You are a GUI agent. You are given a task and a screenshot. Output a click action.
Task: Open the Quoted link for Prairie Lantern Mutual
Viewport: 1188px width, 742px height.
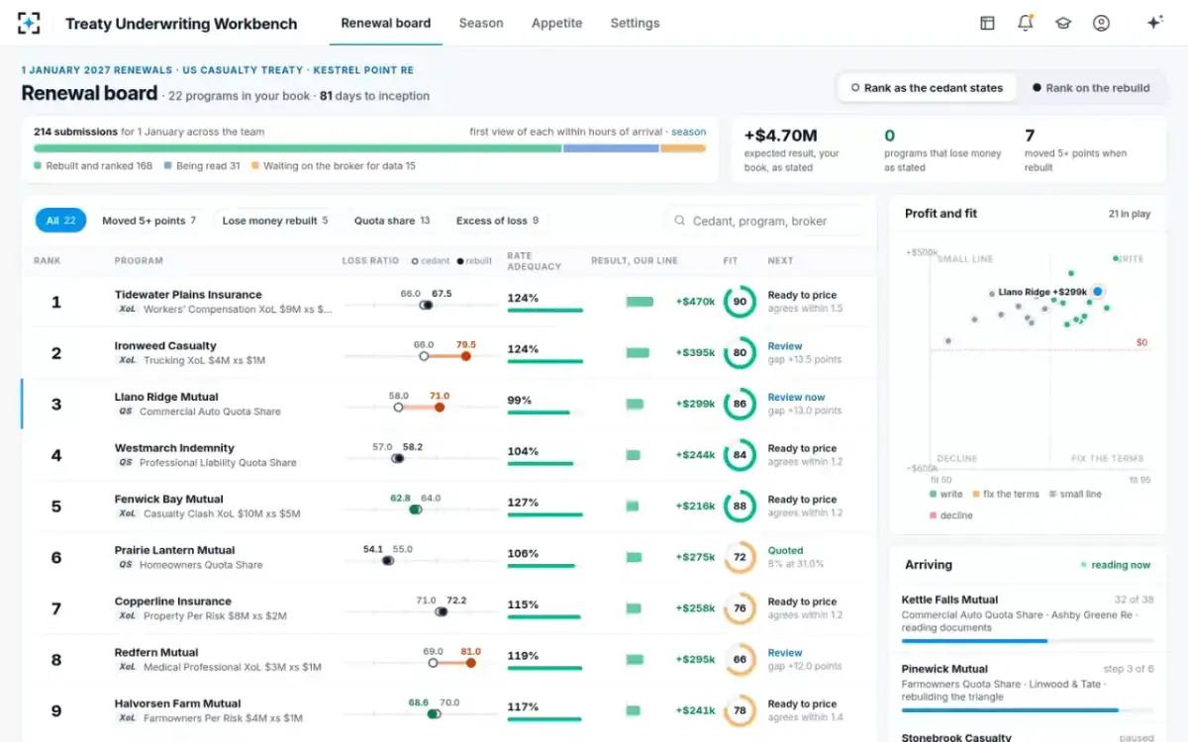(786, 550)
